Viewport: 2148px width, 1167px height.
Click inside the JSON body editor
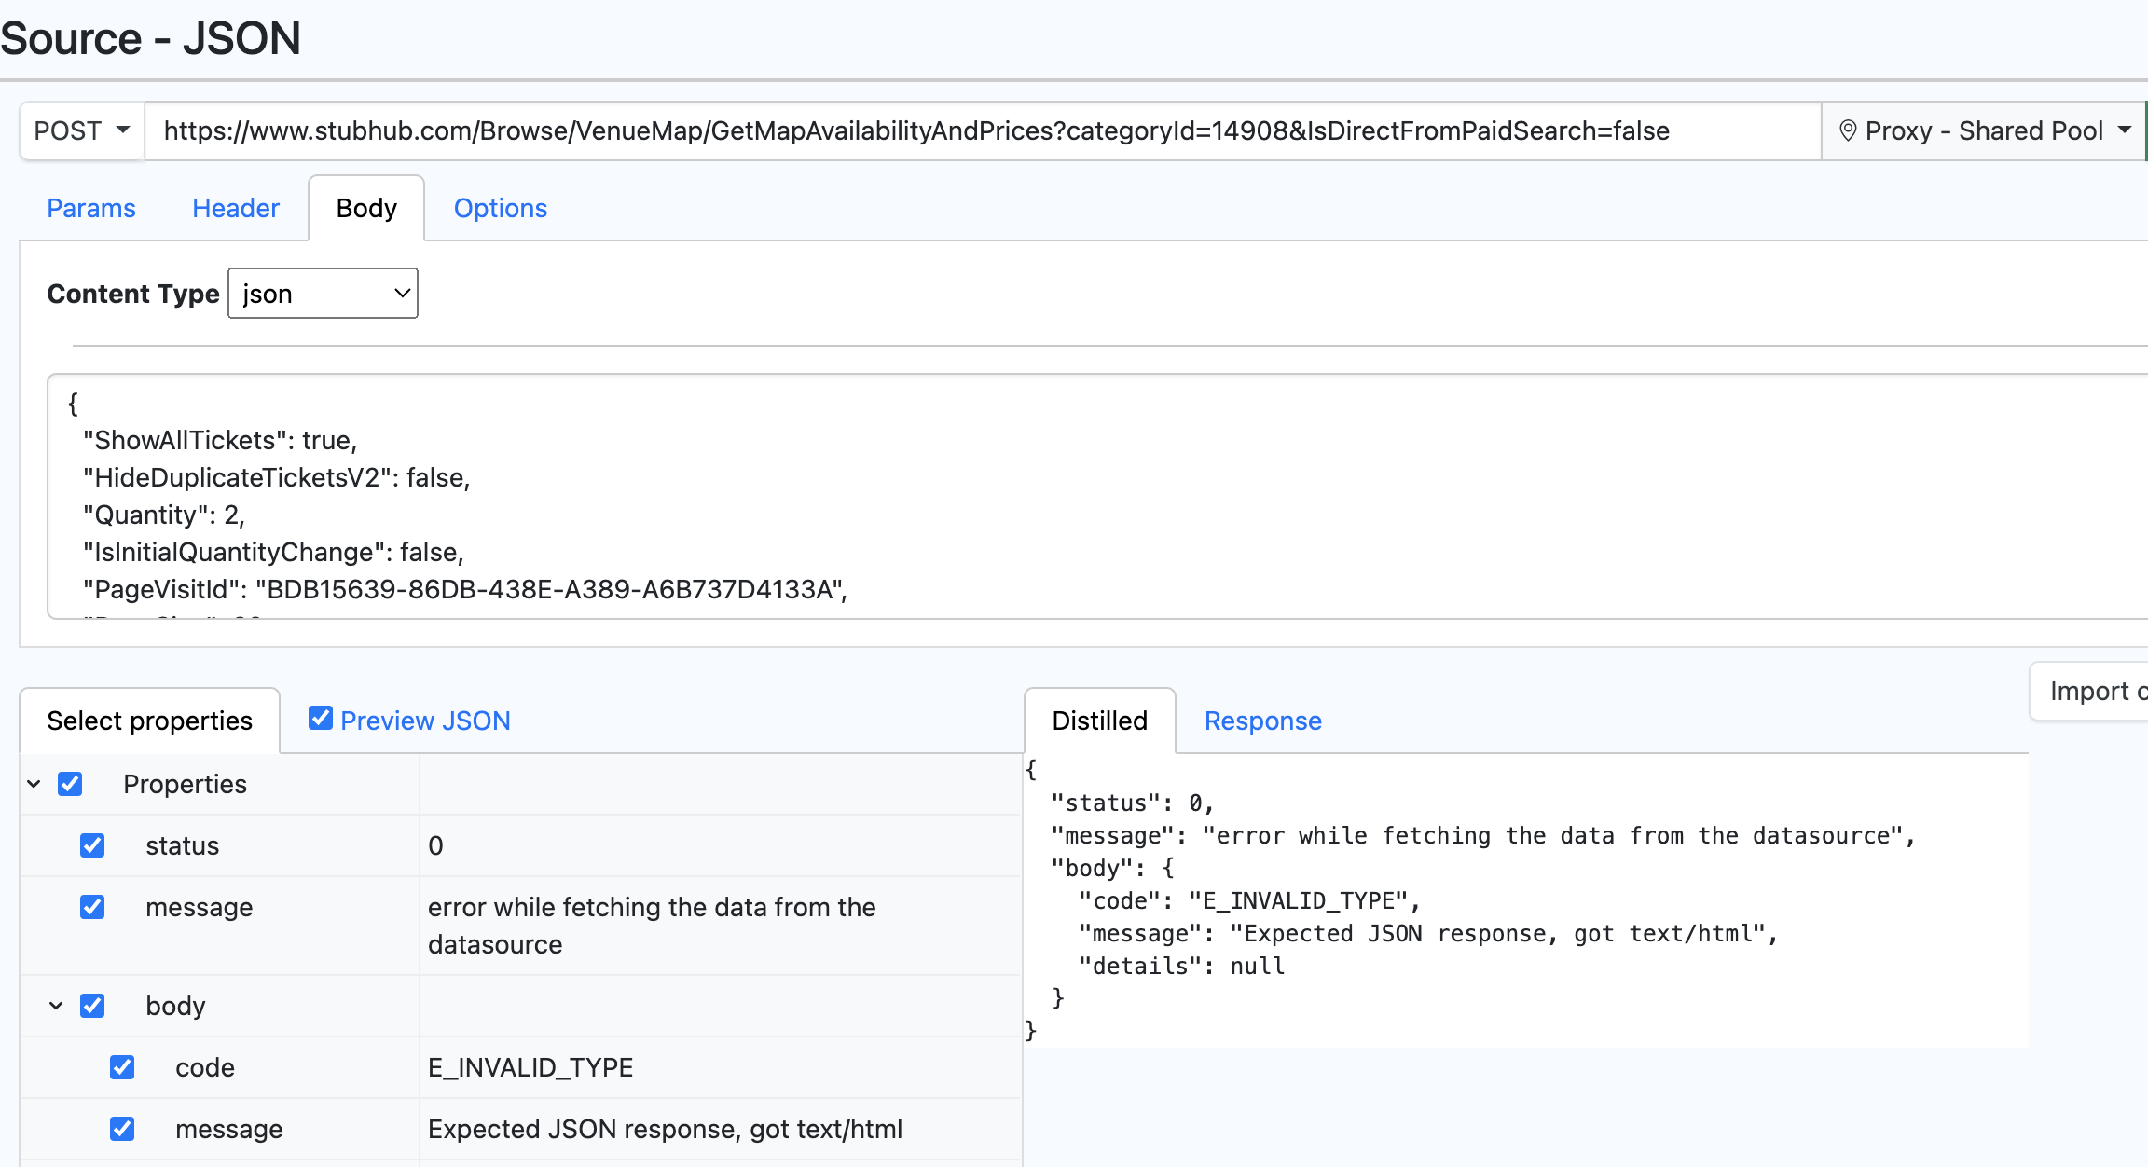click(x=1026, y=494)
